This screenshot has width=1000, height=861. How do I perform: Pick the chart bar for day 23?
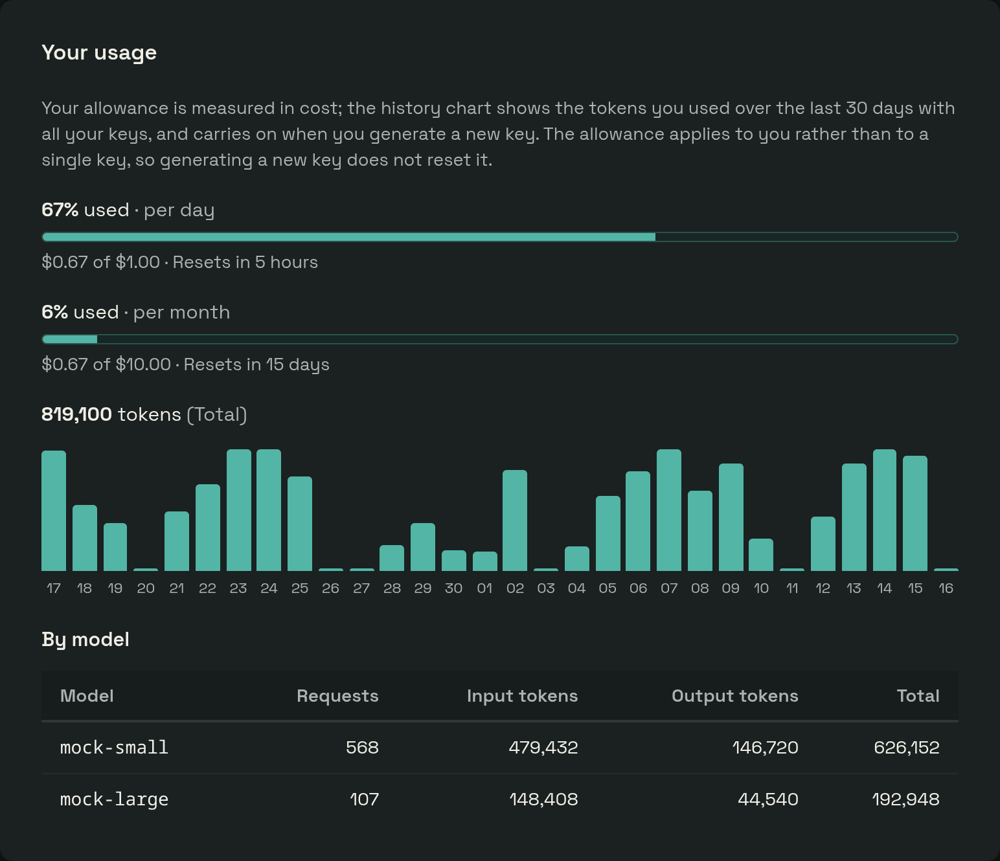coord(239,510)
